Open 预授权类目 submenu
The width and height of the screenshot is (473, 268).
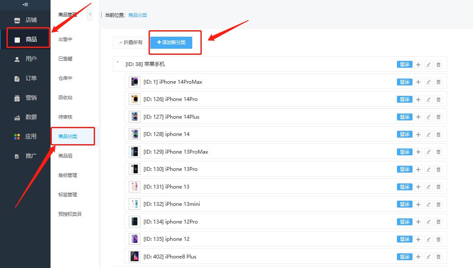tap(70, 214)
